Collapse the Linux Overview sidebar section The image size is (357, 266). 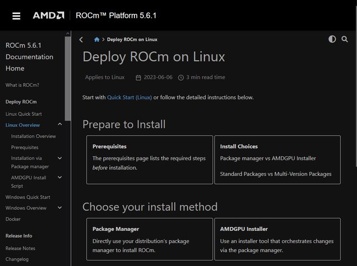click(x=60, y=125)
